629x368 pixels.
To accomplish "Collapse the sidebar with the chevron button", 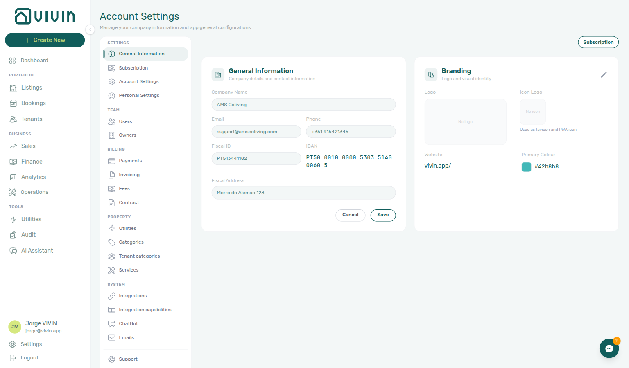I will coord(90,29).
